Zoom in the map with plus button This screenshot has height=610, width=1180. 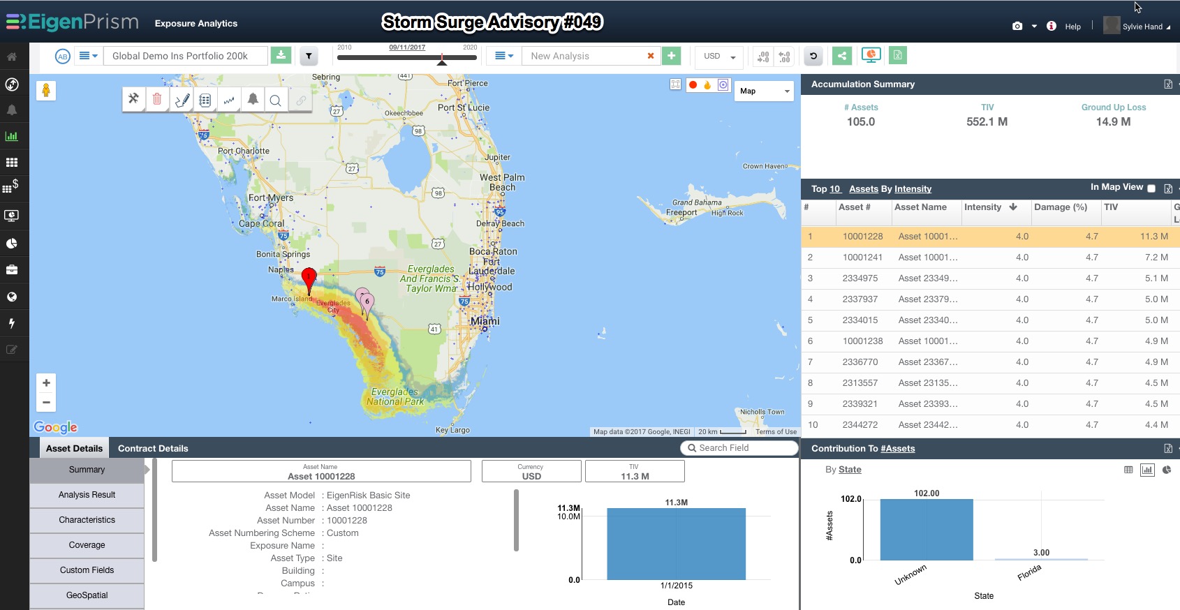click(x=46, y=383)
